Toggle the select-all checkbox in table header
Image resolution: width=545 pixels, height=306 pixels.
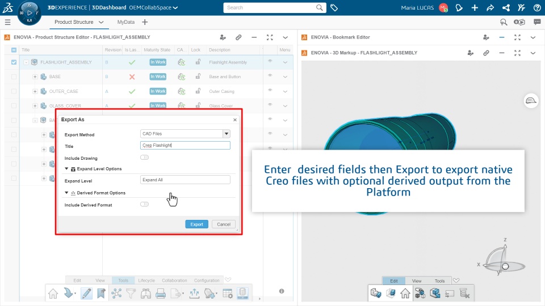(x=14, y=50)
